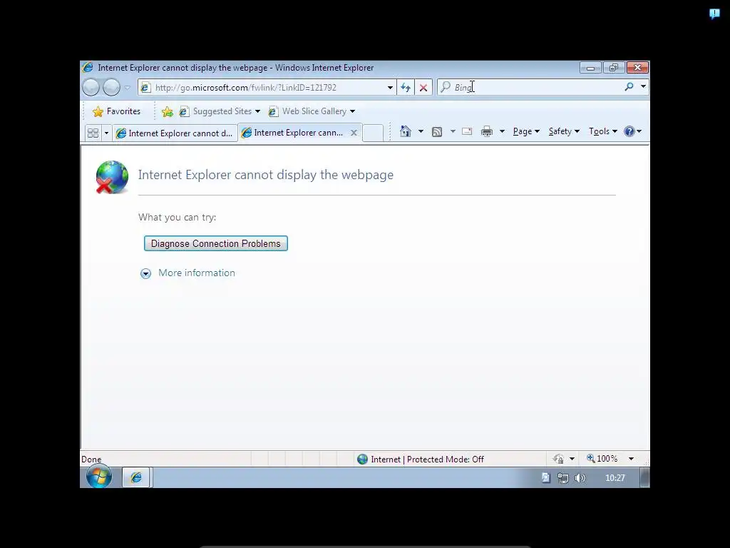Switch to the first Internet Explorer cannot d... tab
Screen dimensions: 730x548
pos(175,133)
